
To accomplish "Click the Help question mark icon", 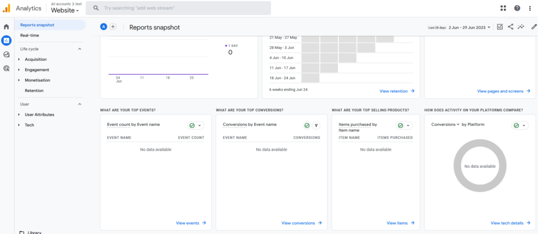I will [x=517, y=8].
